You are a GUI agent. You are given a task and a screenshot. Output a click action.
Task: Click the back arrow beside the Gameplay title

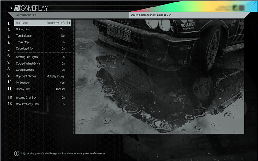[x=12, y=8]
